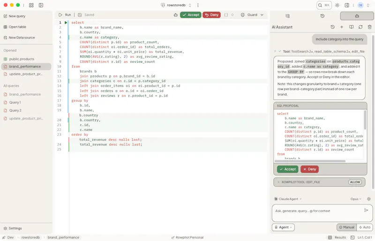Image resolution: width=375 pixels, height=241 pixels.
Task: Delete chat with trash icon
Action: (x=369, y=27)
